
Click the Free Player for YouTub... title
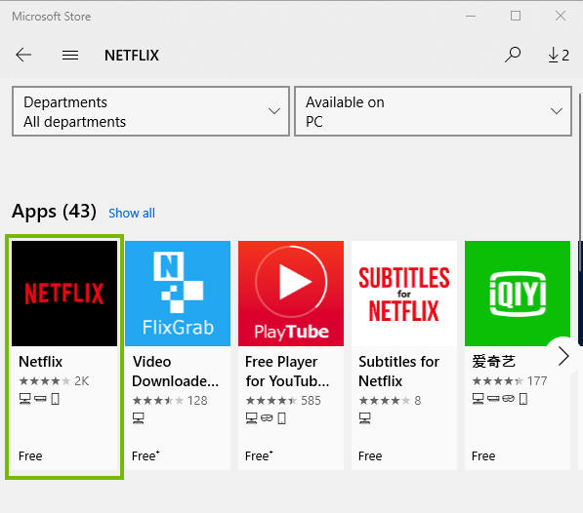tap(287, 372)
